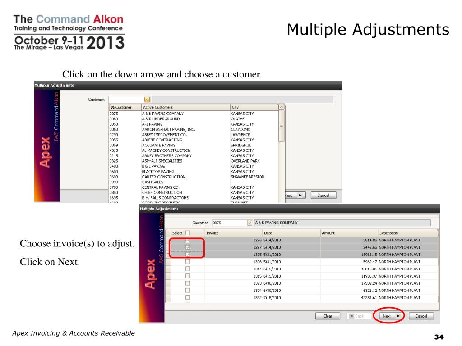Check the checkbox for invoice 1315

tap(188, 276)
